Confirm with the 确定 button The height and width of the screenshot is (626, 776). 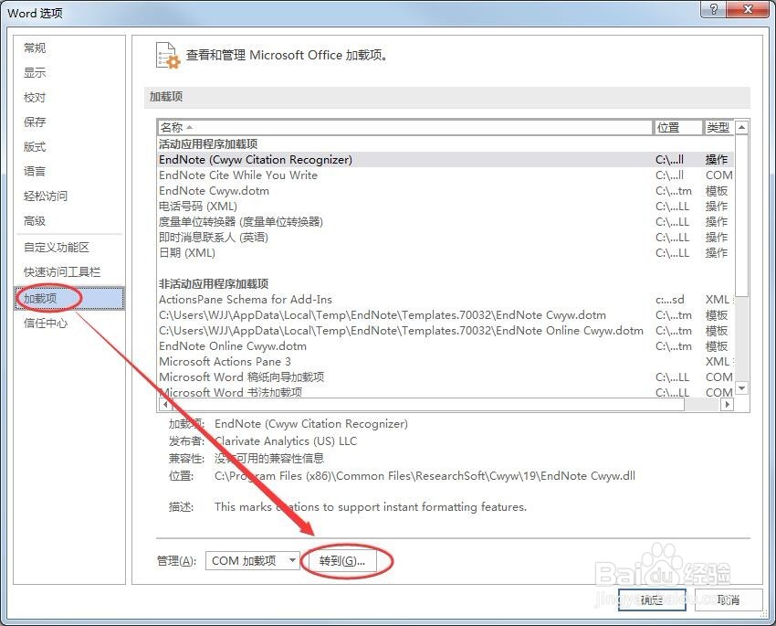[x=652, y=600]
